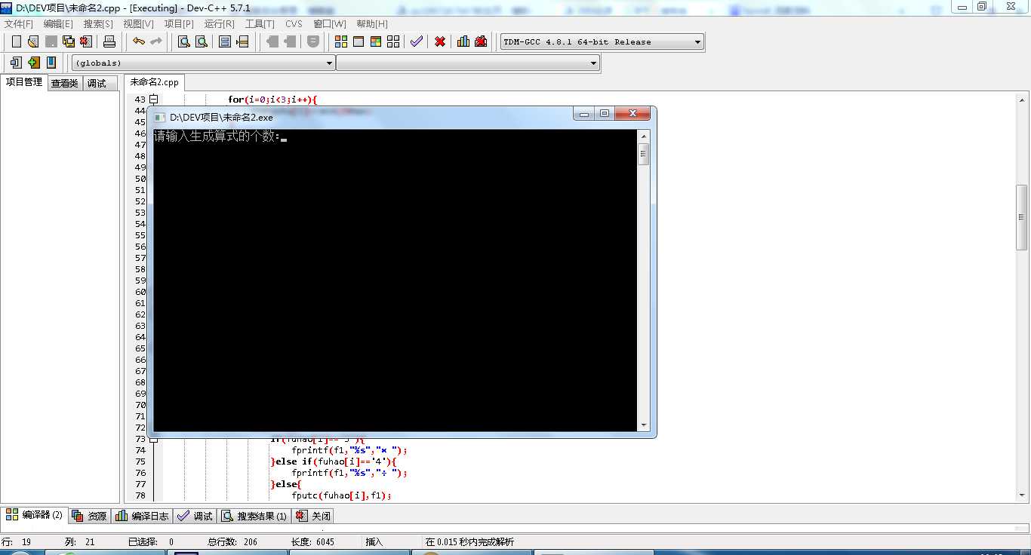Close the current file via toolbar
Screen dimensions: 1031x555
pos(86,41)
